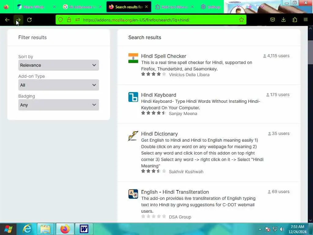Close the Naver Whale tab

54,7
